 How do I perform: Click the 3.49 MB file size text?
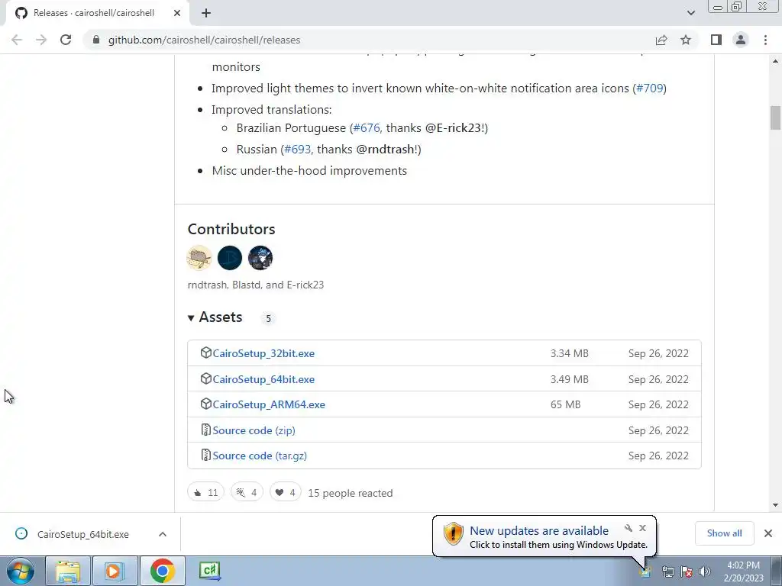570,379
